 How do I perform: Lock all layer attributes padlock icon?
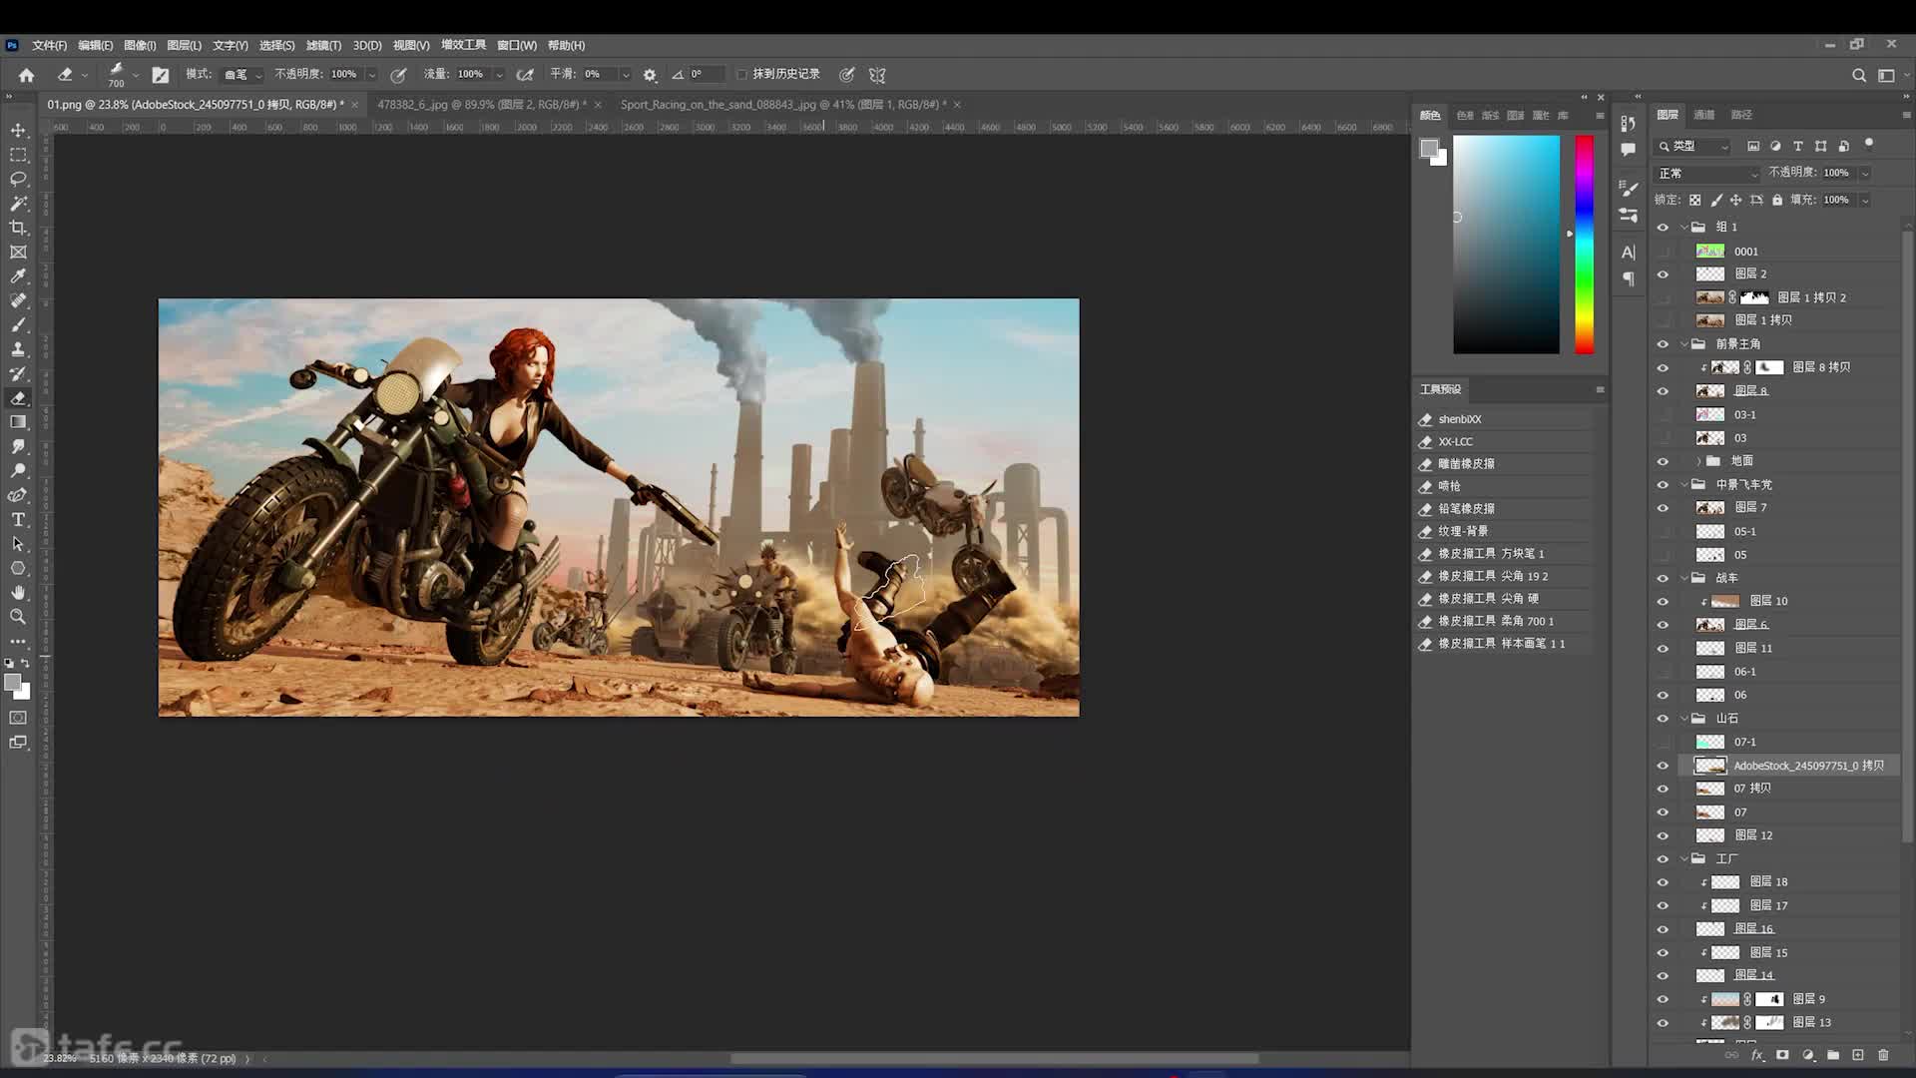[x=1777, y=200]
